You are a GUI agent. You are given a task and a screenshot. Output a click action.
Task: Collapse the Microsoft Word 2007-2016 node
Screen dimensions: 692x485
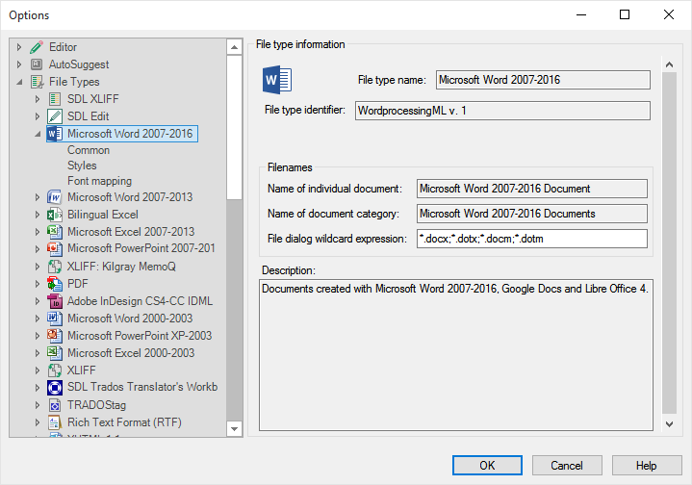(38, 134)
